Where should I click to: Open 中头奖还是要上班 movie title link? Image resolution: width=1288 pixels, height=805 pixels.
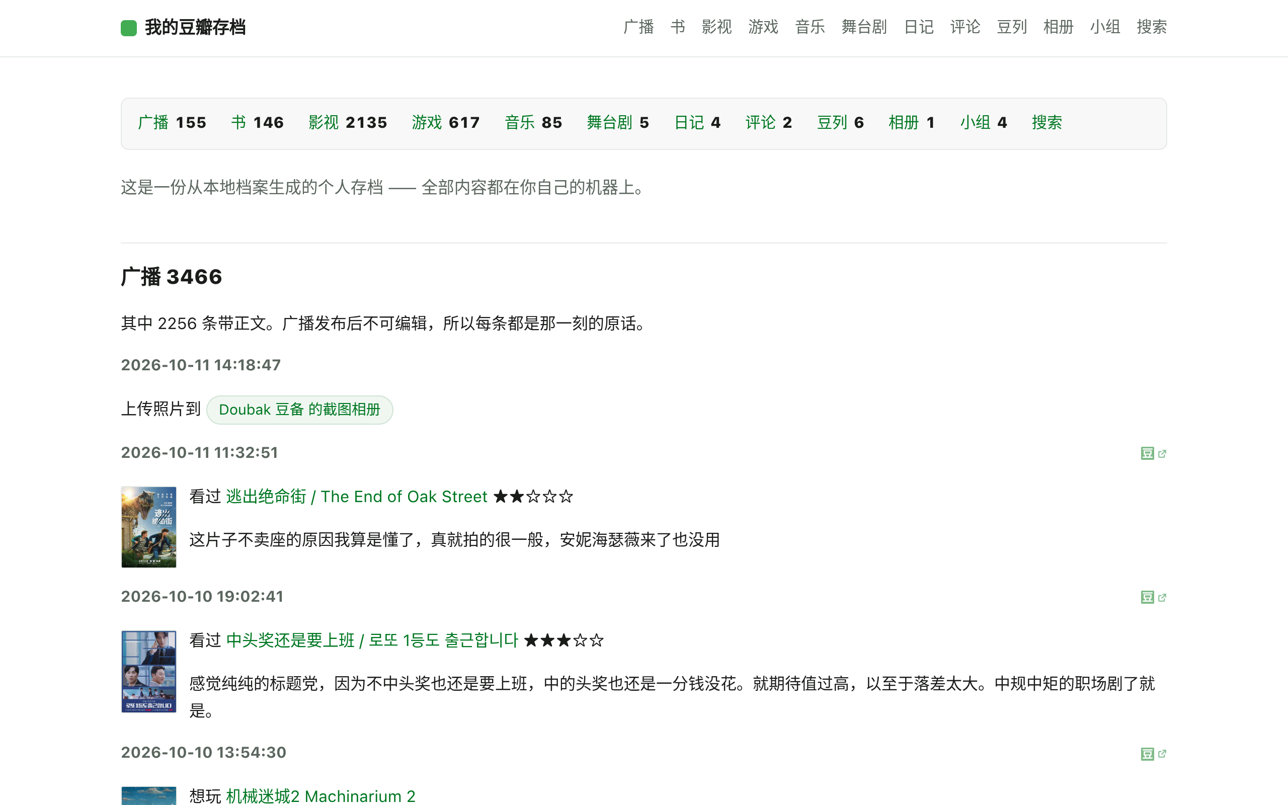[x=372, y=640]
